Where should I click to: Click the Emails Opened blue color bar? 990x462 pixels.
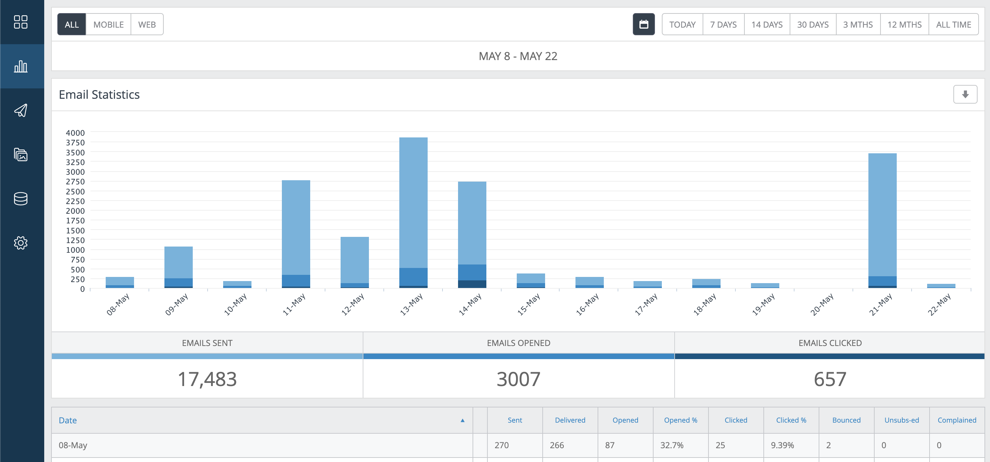coord(518,356)
